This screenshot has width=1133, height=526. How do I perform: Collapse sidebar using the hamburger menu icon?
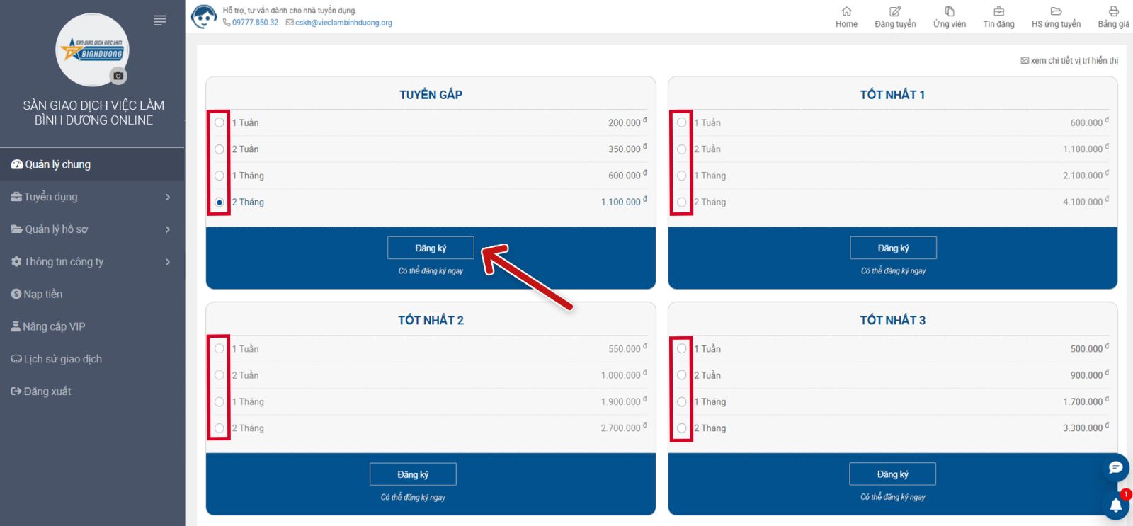coord(160,21)
